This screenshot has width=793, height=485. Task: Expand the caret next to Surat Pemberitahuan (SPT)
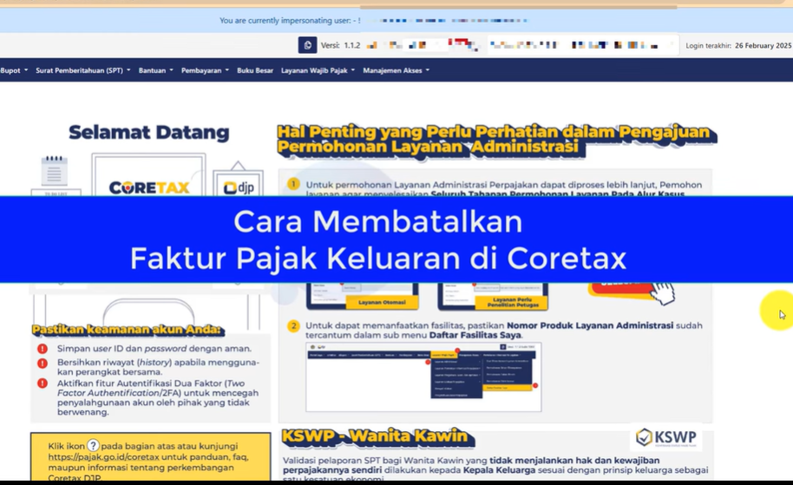pos(128,70)
